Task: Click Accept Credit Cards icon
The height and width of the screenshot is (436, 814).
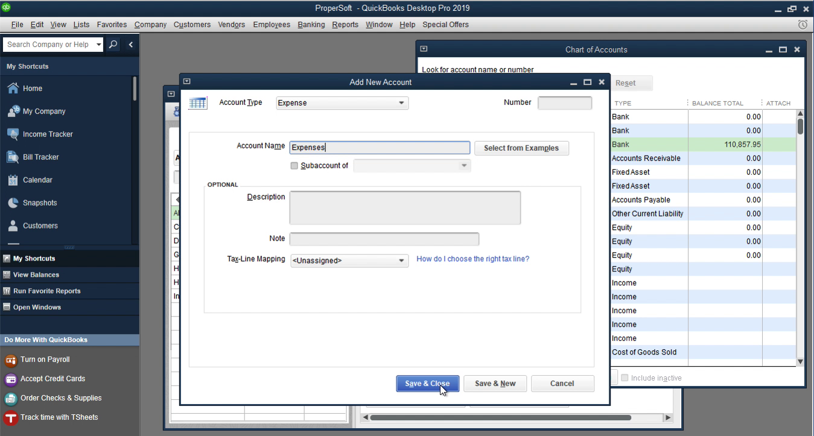Action: pos(10,379)
